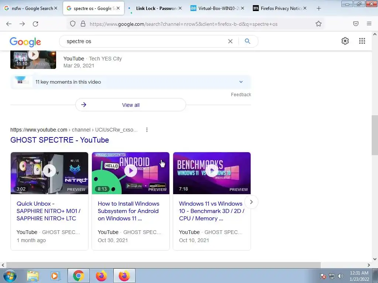Open Windows 11 vs Windows 10 Benchmark link
The height and width of the screenshot is (283, 378).
[212, 211]
